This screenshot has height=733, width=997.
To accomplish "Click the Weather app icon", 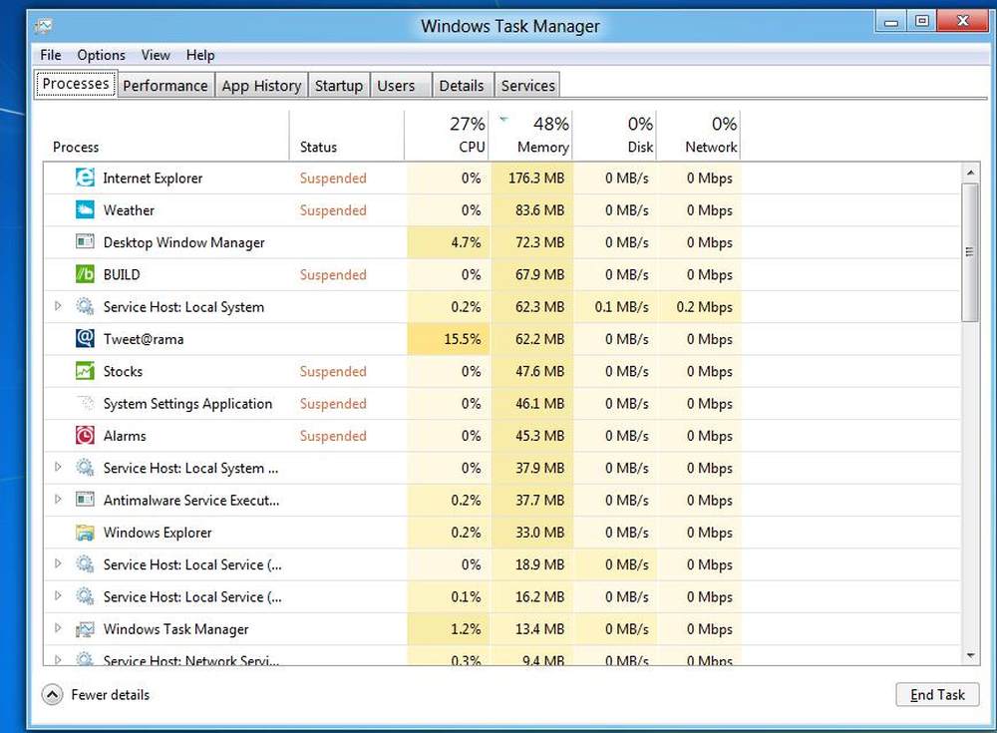I will coord(85,210).
